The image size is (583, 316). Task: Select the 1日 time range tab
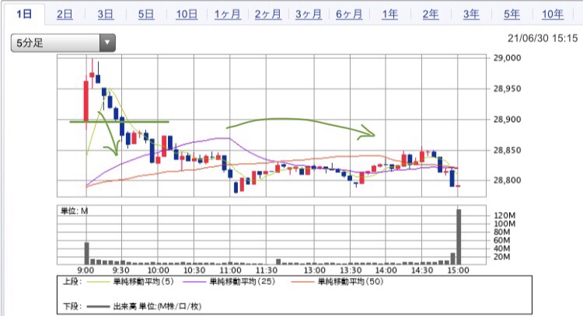[24, 14]
